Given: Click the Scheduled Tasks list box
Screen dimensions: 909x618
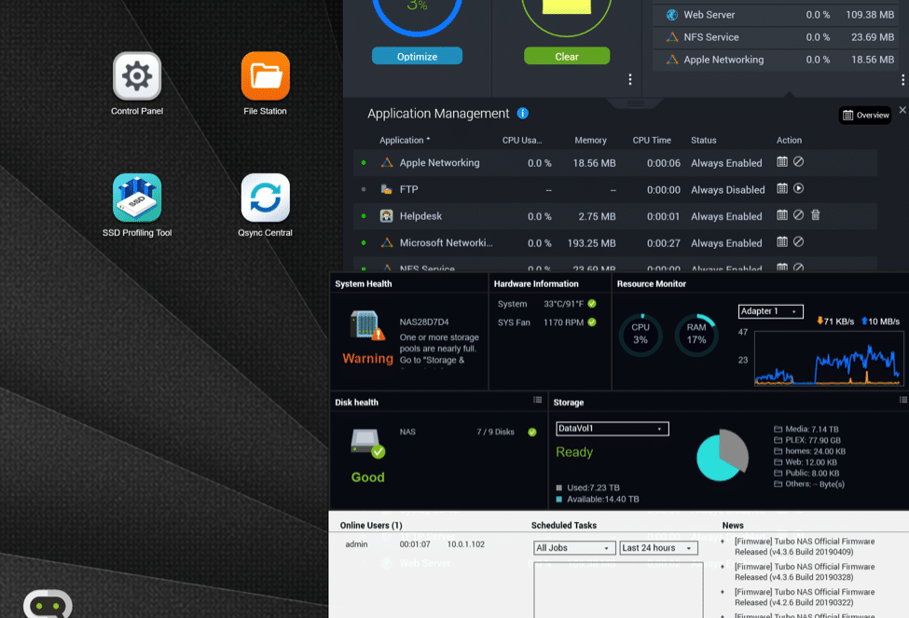Looking at the screenshot, I should point(618,590).
